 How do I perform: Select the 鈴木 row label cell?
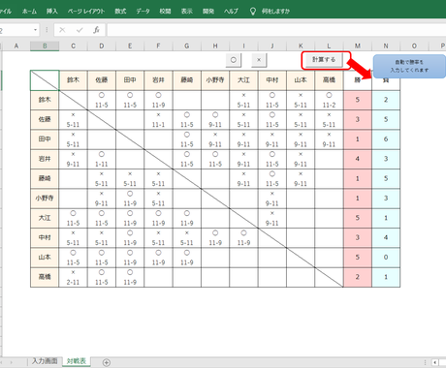[x=45, y=100]
